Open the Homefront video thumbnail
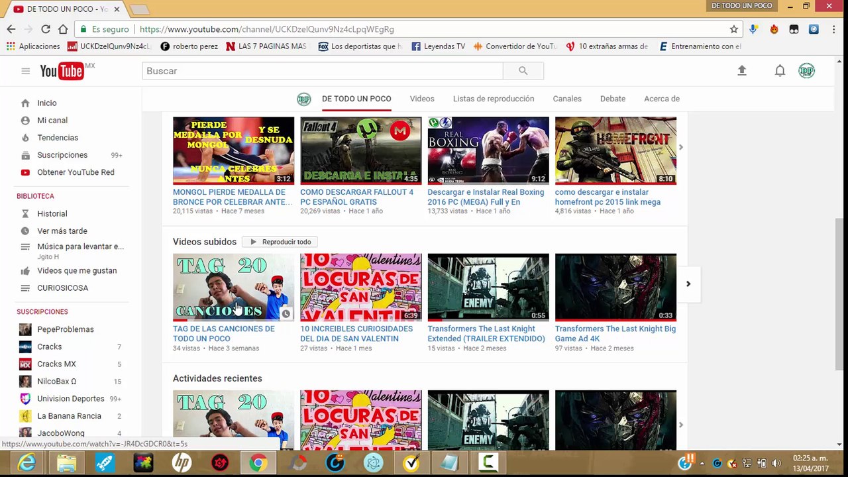 (x=615, y=150)
